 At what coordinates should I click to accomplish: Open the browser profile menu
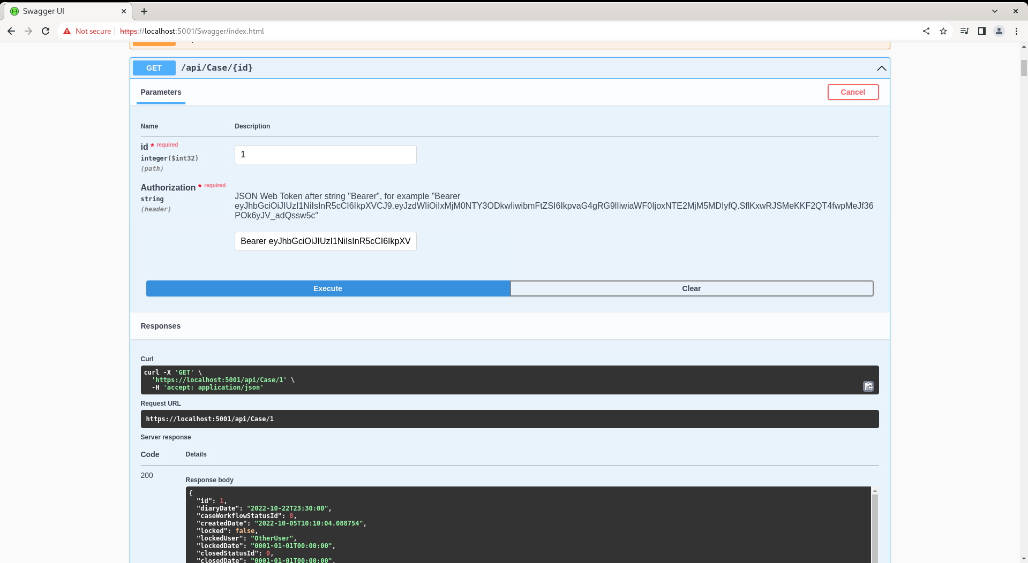point(999,31)
